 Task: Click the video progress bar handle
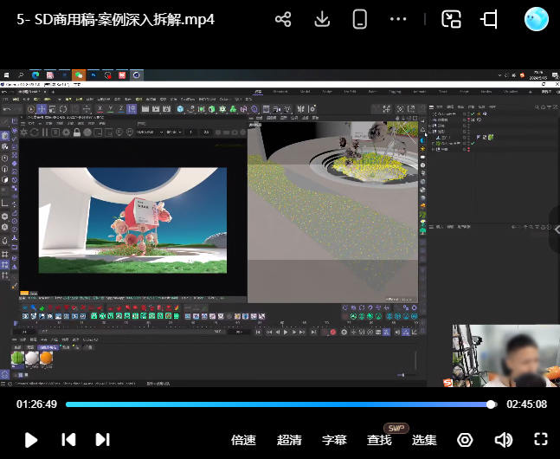point(491,404)
